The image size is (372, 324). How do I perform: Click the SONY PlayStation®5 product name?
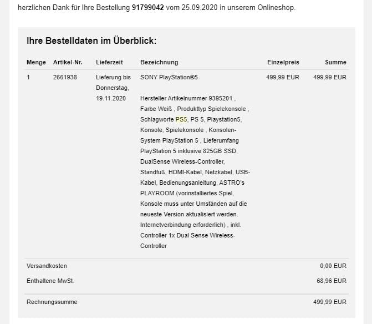click(169, 77)
